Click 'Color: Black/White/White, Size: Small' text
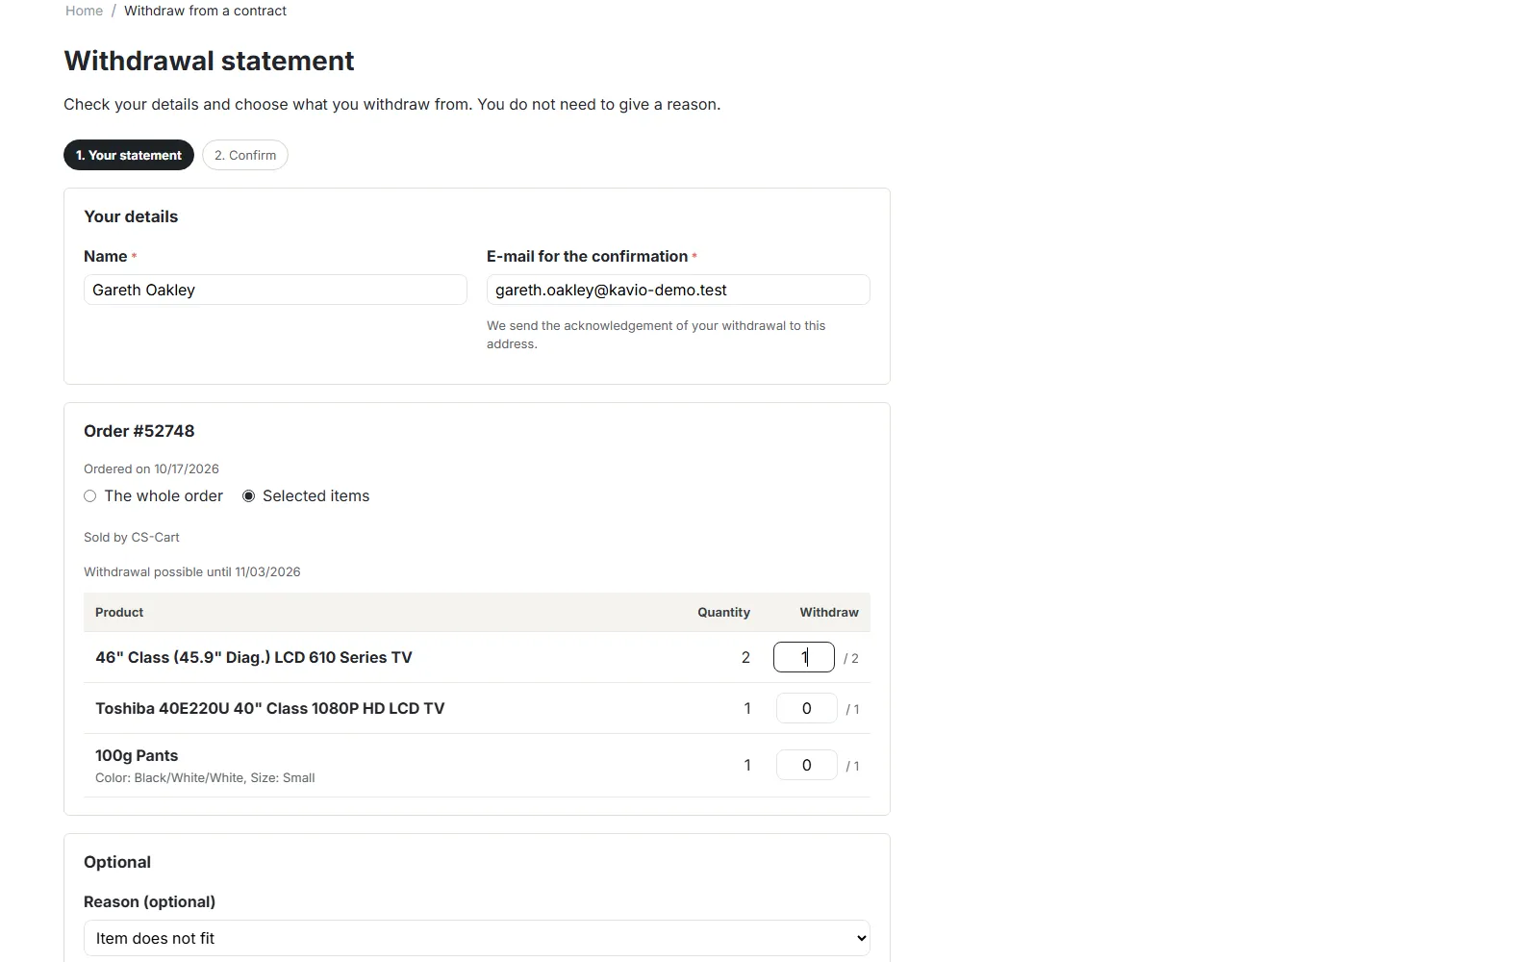1539x962 pixels. [205, 777]
